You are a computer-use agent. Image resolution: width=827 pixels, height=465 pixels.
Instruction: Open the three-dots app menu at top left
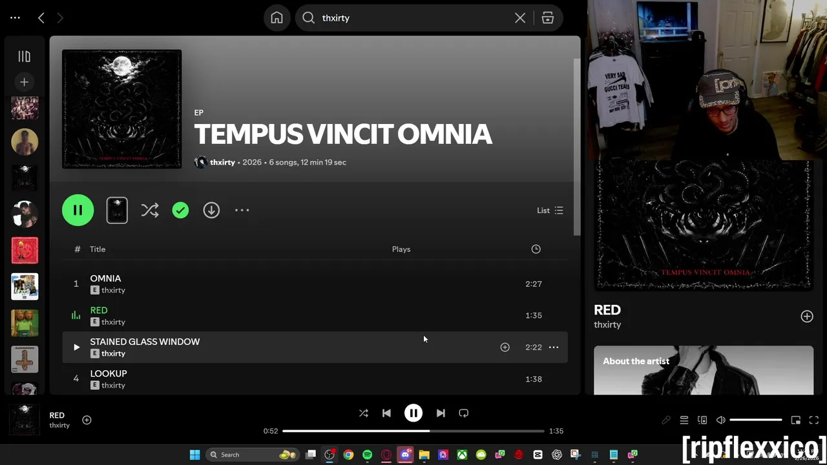point(15,18)
